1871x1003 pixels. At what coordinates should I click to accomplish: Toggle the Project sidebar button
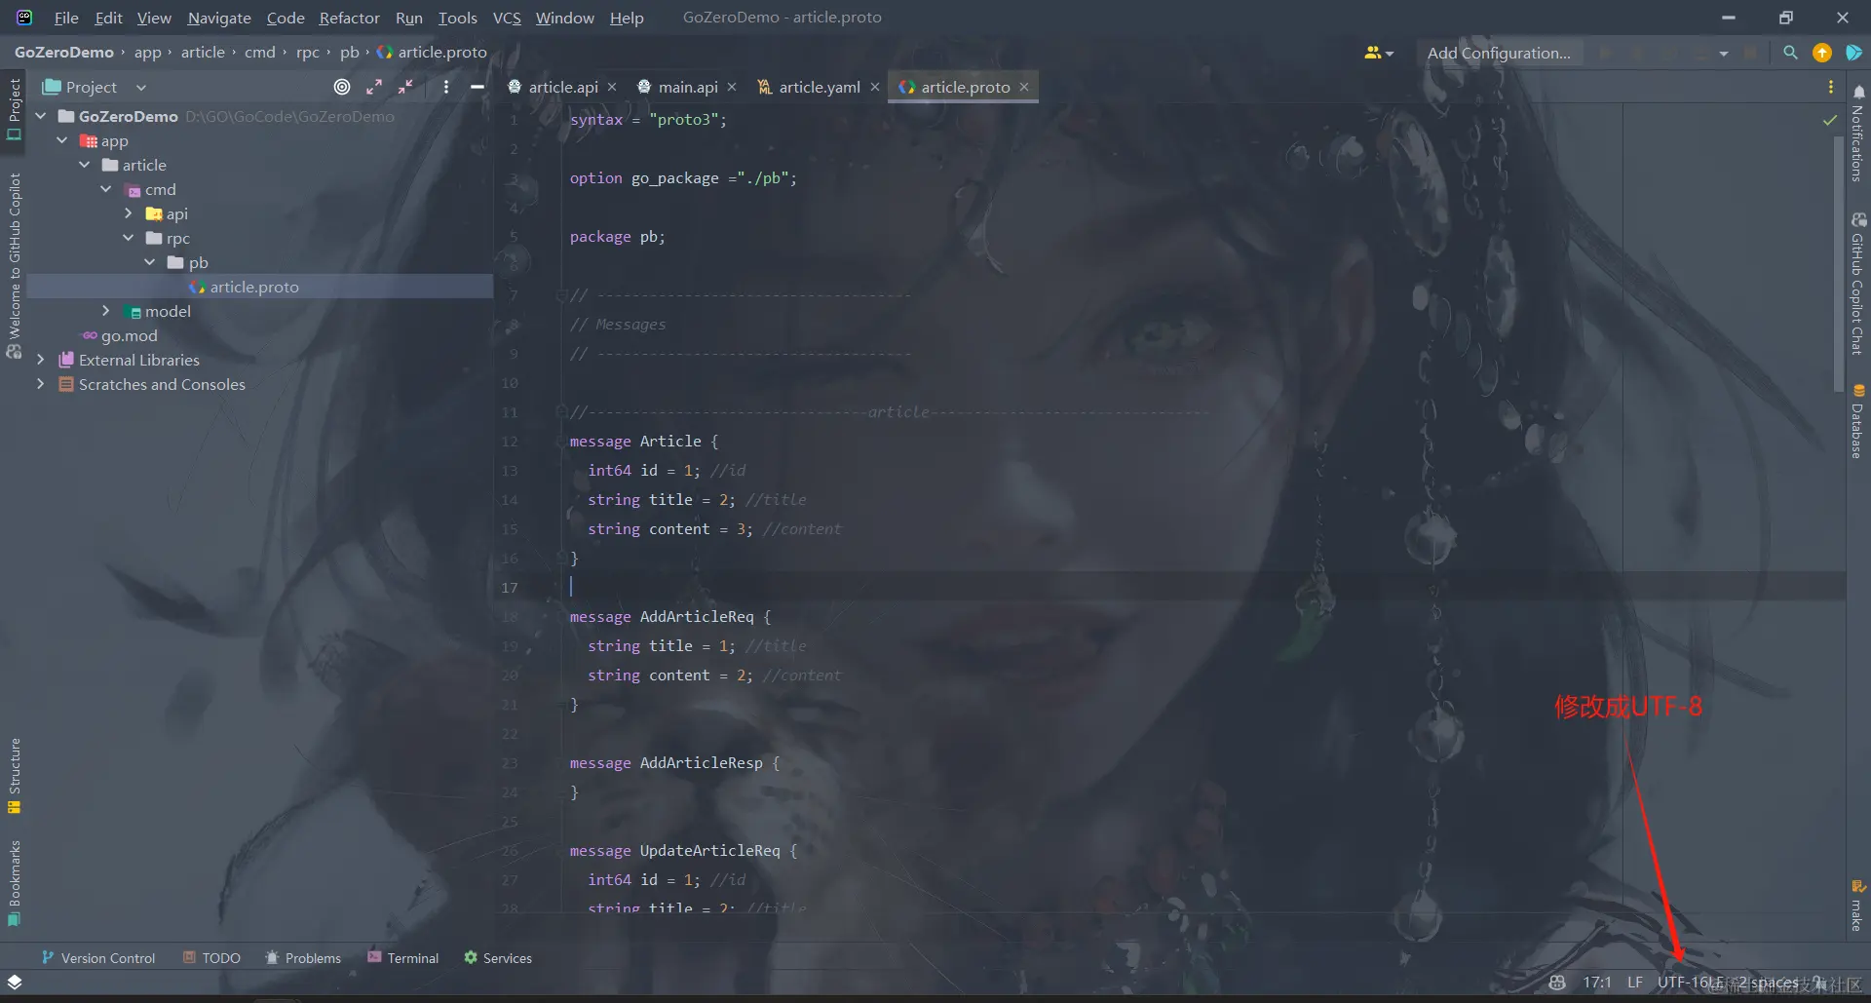click(x=14, y=109)
